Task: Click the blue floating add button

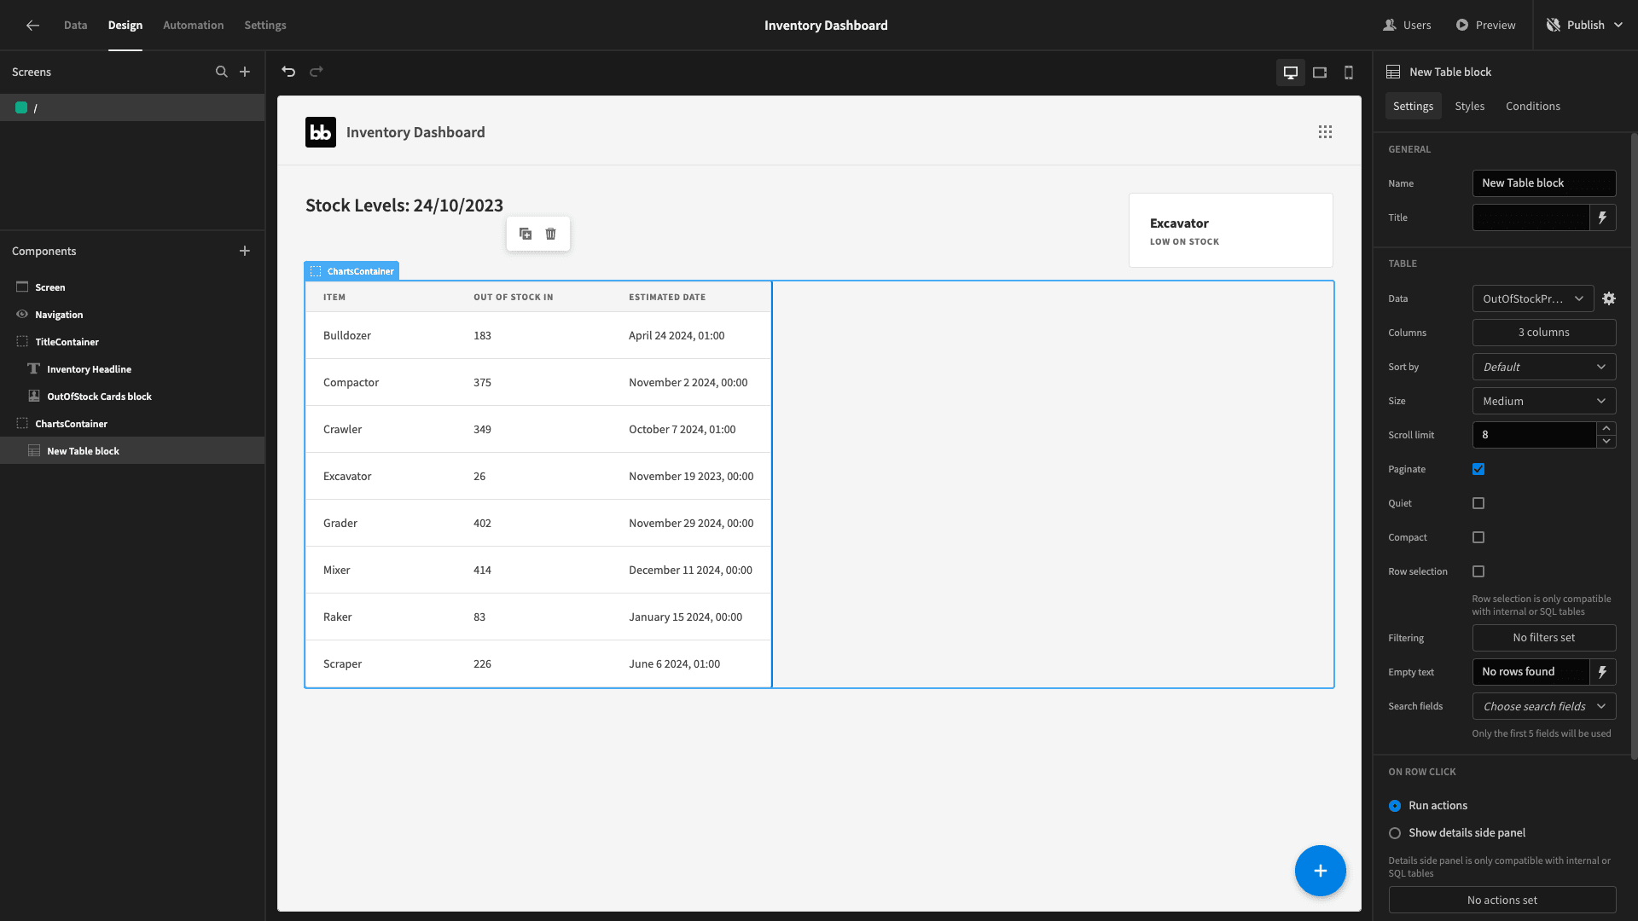Action: coord(1321,871)
